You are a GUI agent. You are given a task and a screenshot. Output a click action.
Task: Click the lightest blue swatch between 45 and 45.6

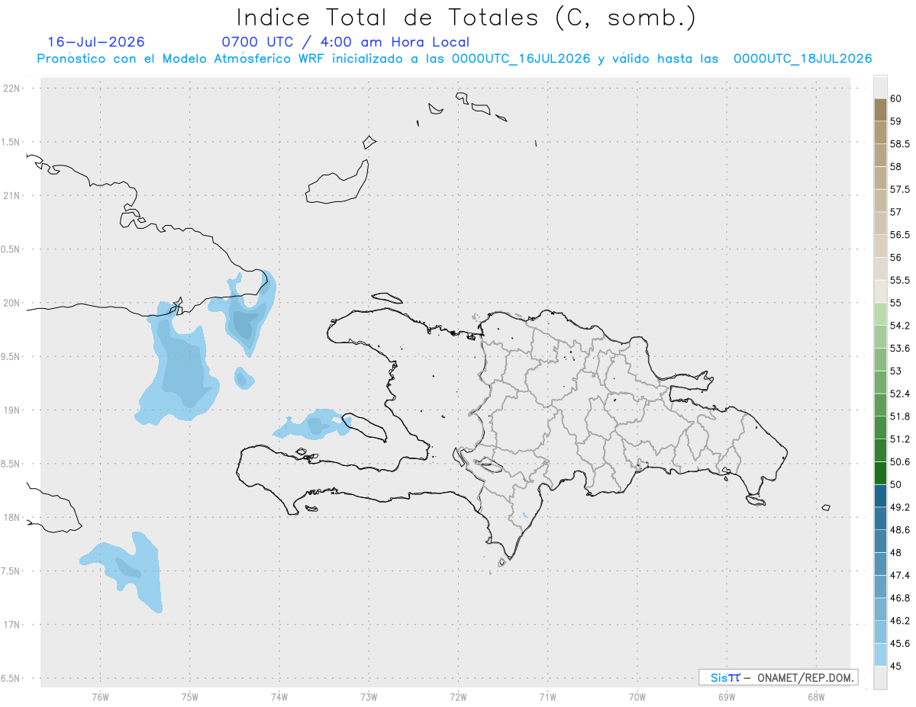pyautogui.click(x=880, y=654)
